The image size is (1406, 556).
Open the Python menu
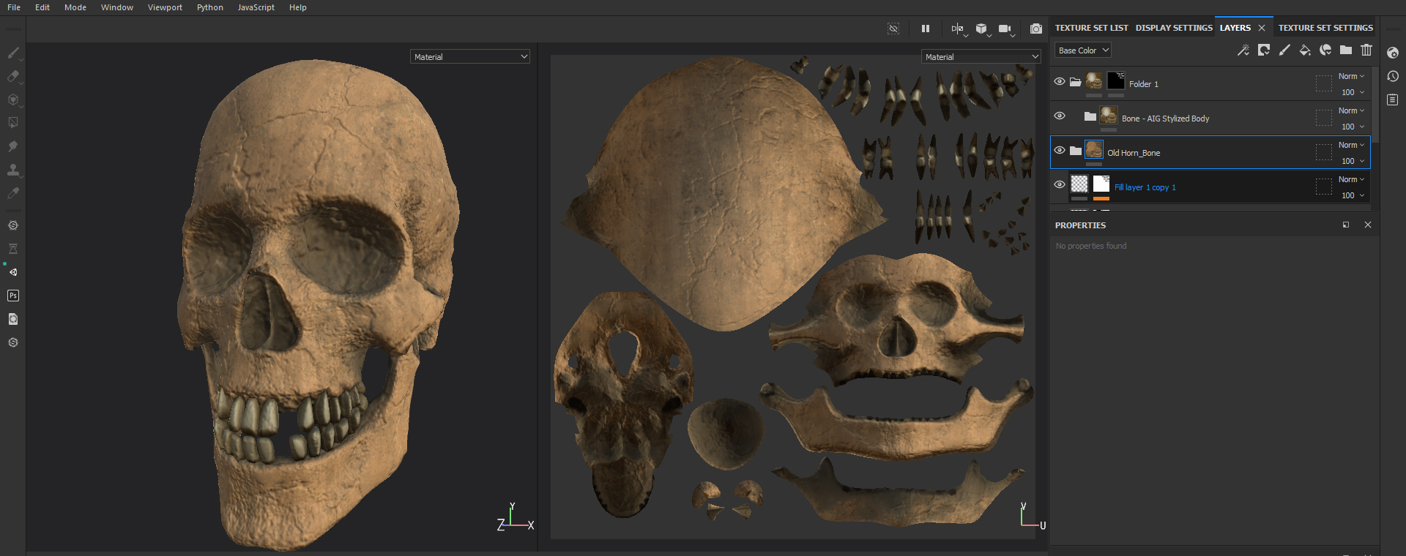pos(209,7)
